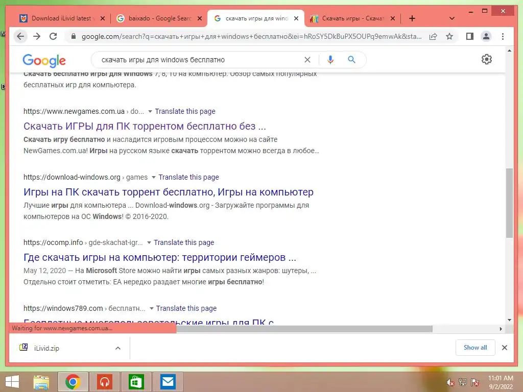Switch to the Download iLivid latest tab

pos(61,18)
